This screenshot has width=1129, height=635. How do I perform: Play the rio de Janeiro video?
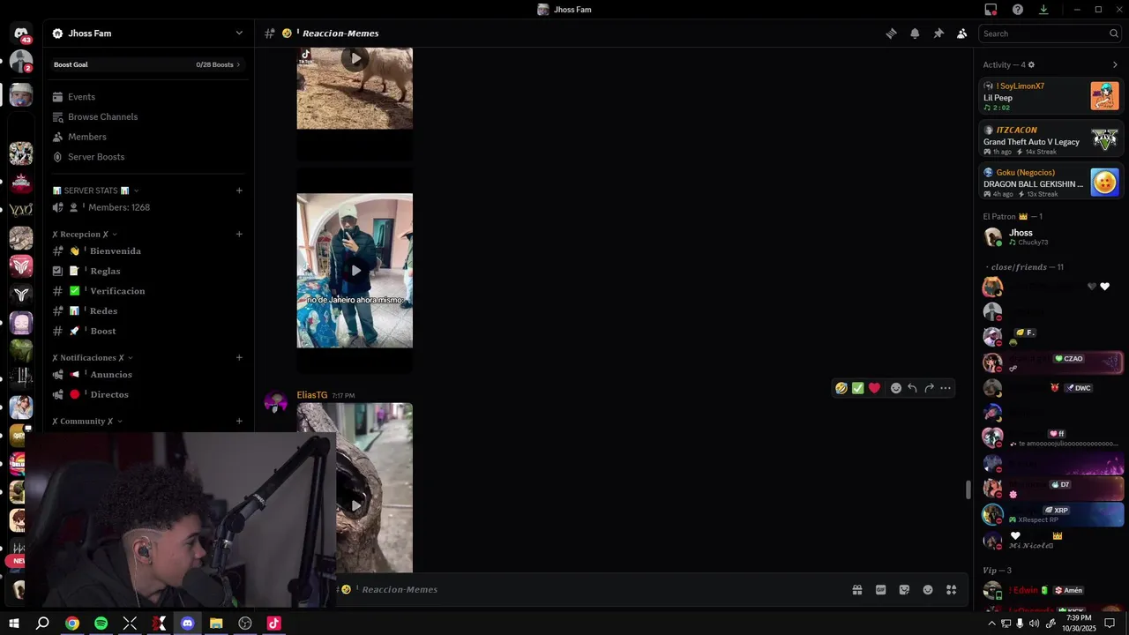[x=355, y=271]
